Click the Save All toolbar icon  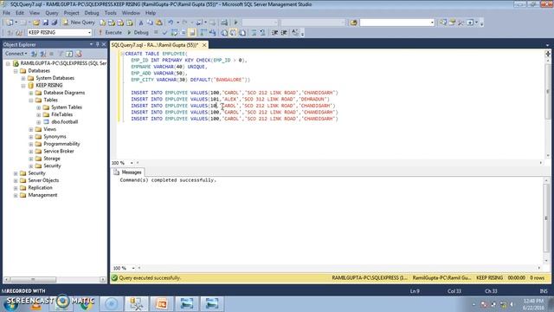[54, 23]
